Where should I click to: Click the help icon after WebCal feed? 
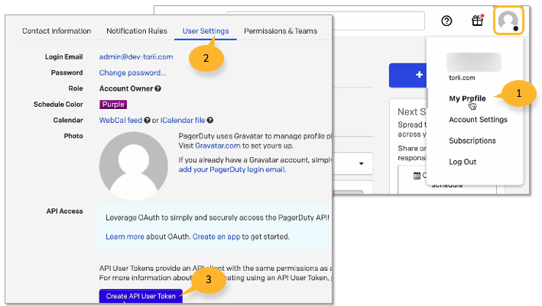point(147,121)
